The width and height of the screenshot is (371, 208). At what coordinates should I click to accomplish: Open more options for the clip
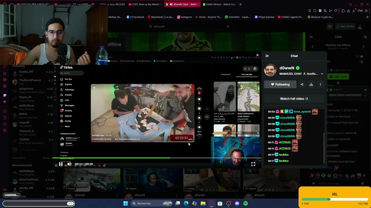[x=320, y=84]
